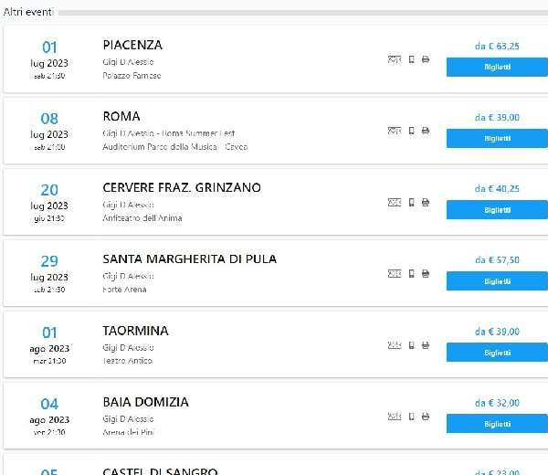Click the mobile ticket icon for Roma

click(412, 131)
